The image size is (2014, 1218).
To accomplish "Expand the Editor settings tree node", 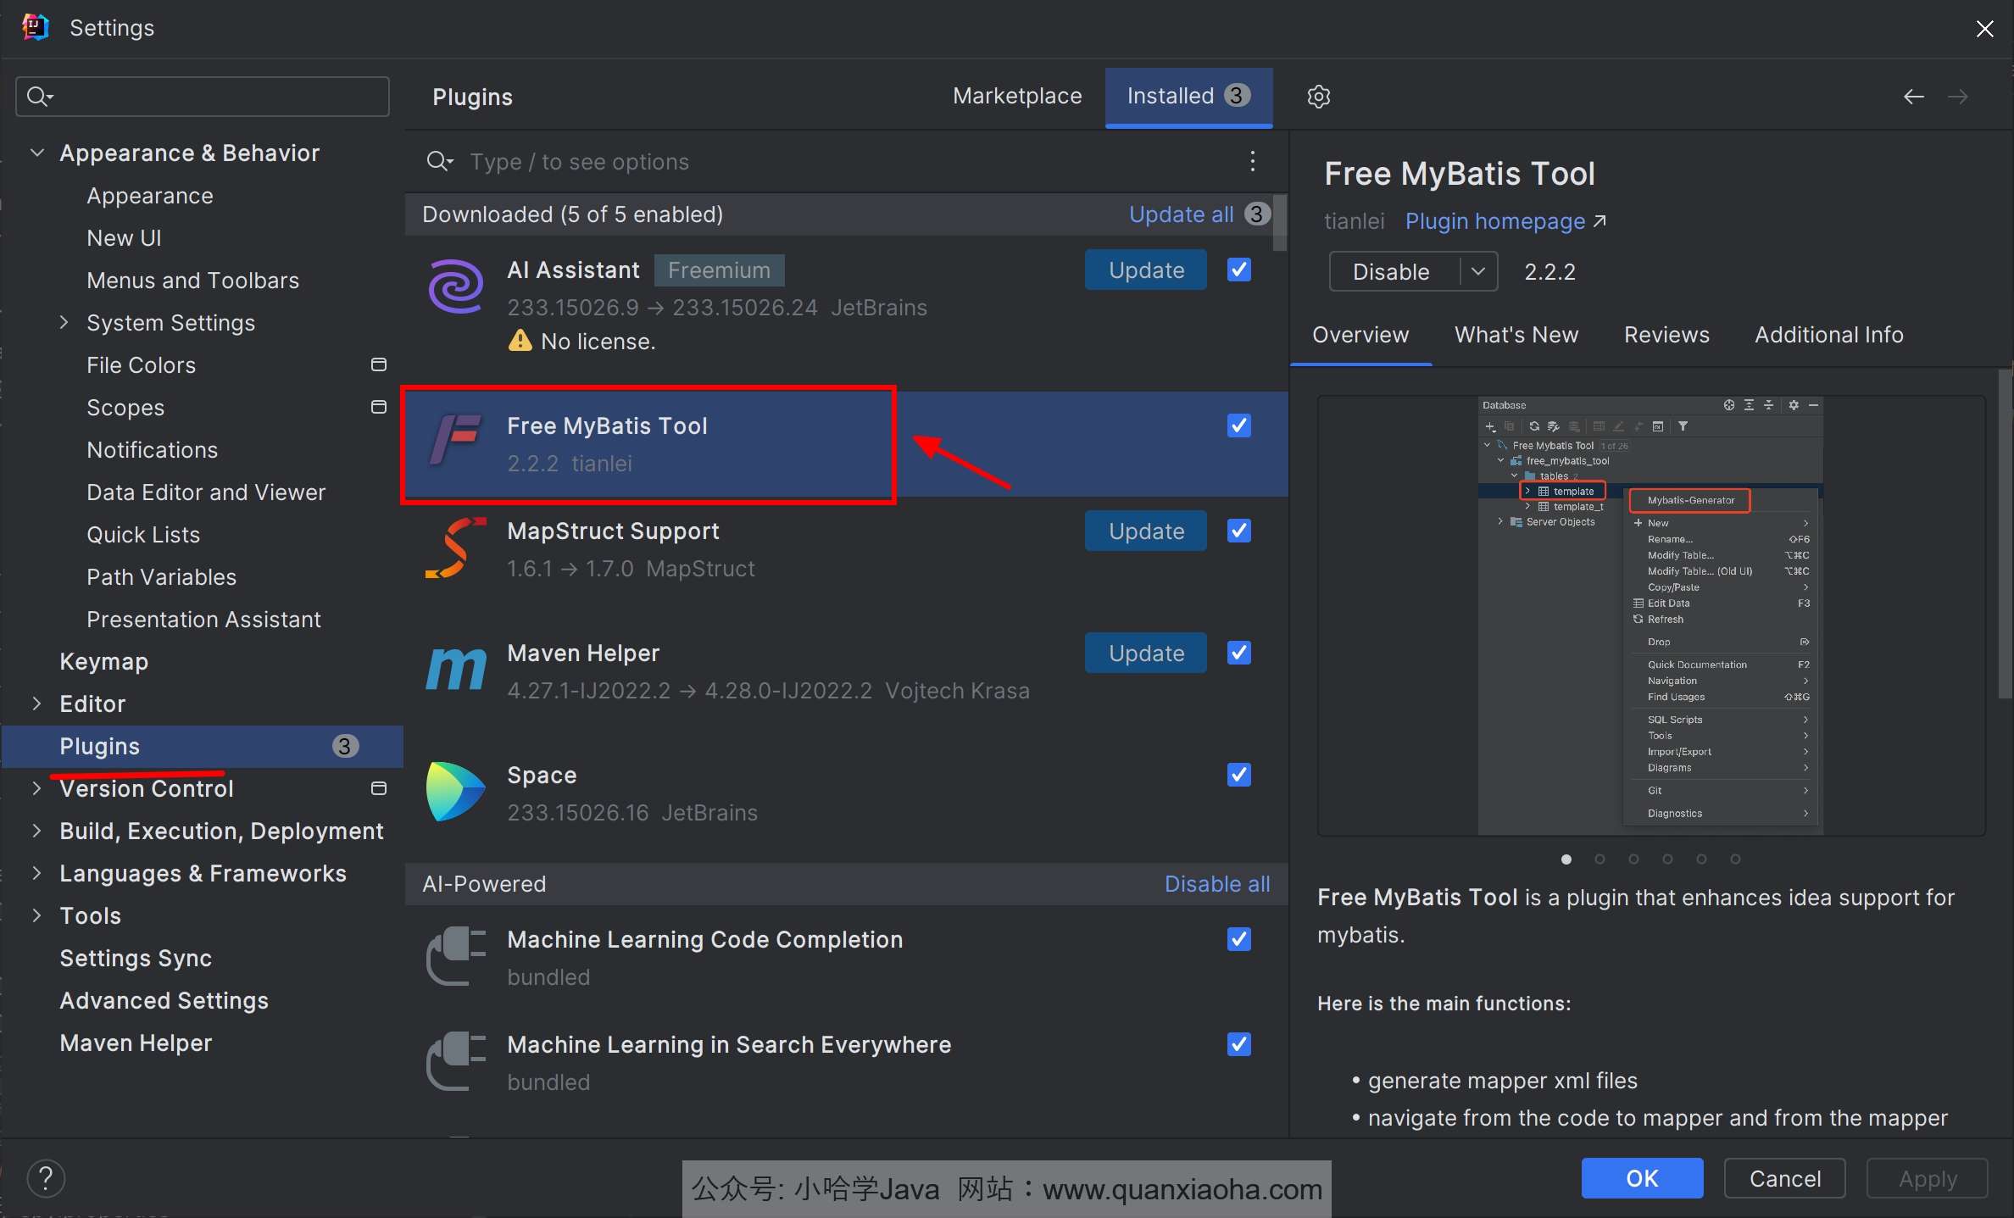I will 36,704.
